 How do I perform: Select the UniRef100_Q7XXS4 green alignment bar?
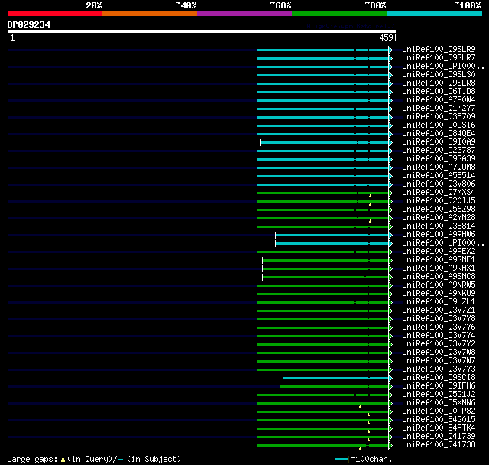pos(322,193)
